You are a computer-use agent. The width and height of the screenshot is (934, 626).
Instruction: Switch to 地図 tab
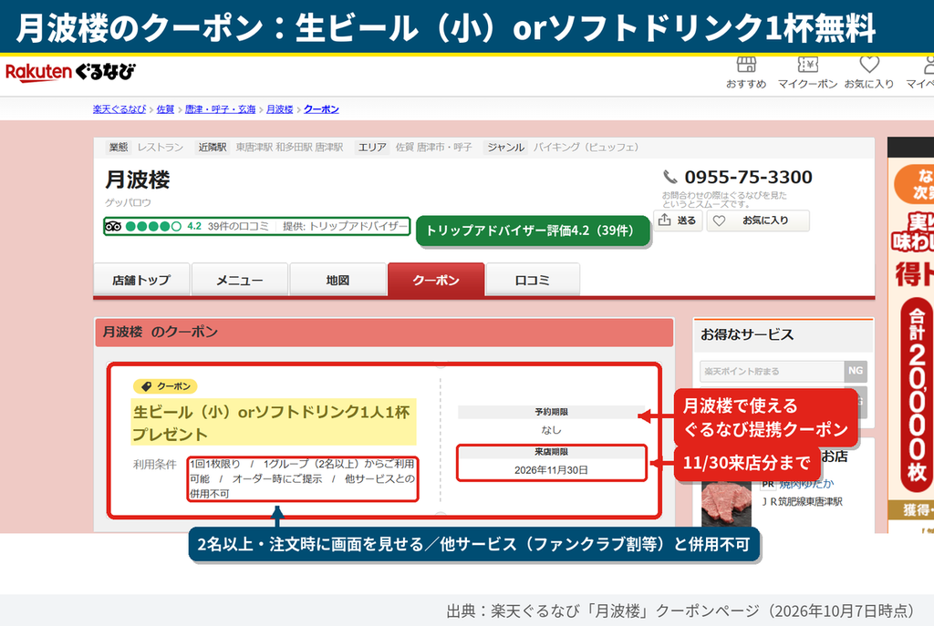[337, 279]
